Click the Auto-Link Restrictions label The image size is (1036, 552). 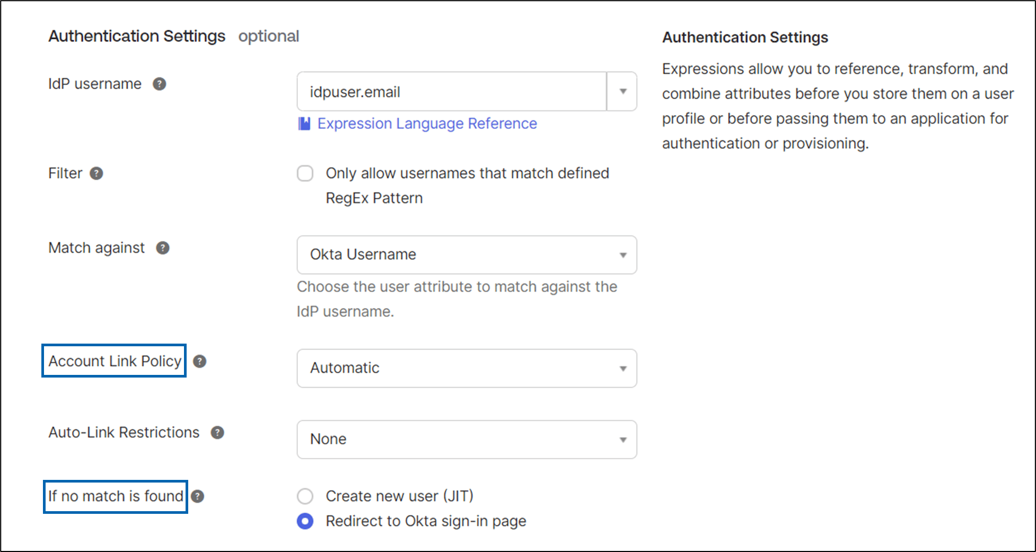[124, 433]
